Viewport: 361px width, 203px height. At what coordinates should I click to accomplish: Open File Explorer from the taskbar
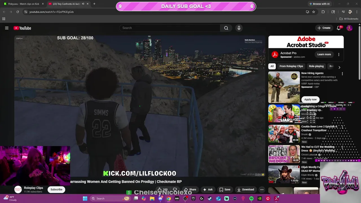click(152, 198)
